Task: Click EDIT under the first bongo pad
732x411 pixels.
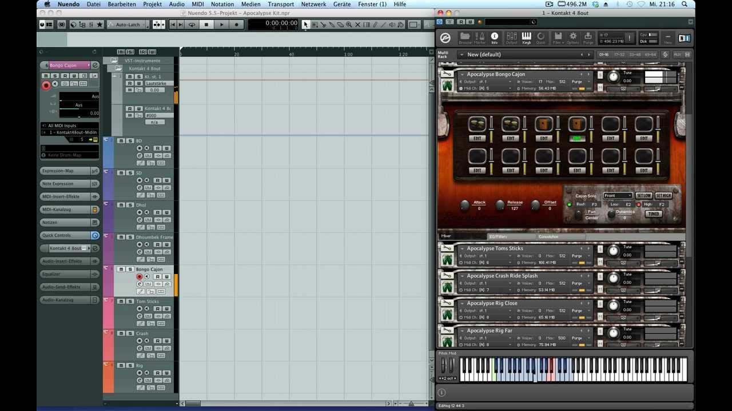Action: click(x=478, y=138)
